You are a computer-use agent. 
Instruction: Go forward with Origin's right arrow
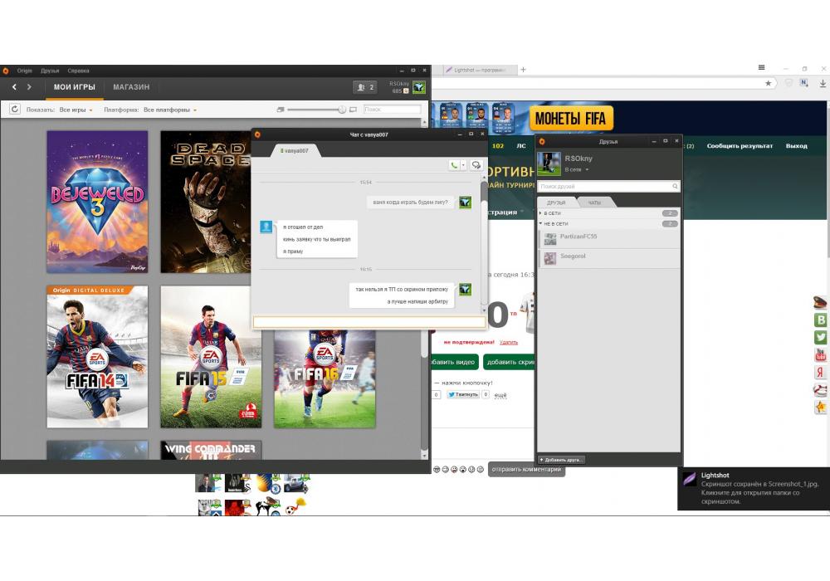tap(29, 87)
